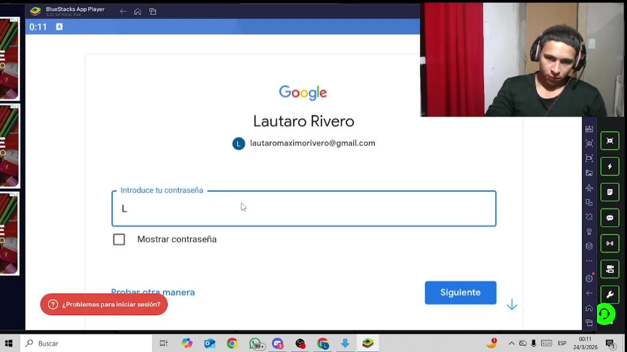Open OBS Studio from the taskbar
627x352 pixels.
pos(300,343)
